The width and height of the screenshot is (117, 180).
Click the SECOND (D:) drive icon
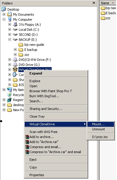tap(15, 35)
